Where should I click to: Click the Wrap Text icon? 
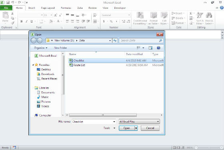point(95,15)
